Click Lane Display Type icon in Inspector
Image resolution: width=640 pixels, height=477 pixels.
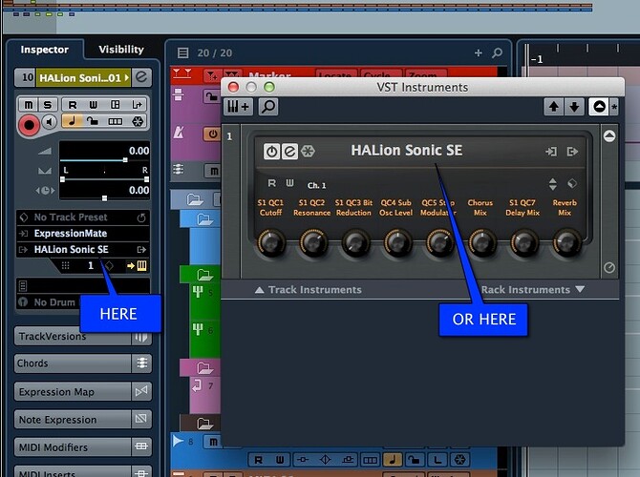click(116, 121)
